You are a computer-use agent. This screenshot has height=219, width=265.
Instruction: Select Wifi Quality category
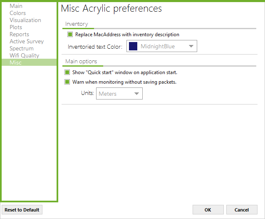(25, 56)
